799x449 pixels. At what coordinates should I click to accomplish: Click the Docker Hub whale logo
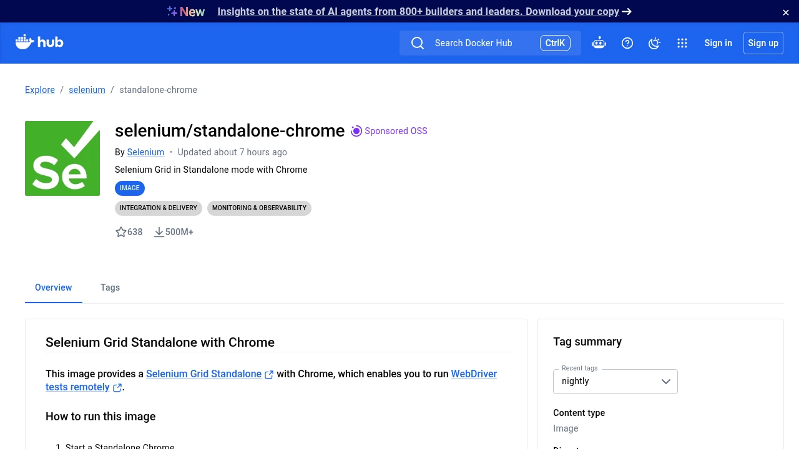click(x=39, y=42)
